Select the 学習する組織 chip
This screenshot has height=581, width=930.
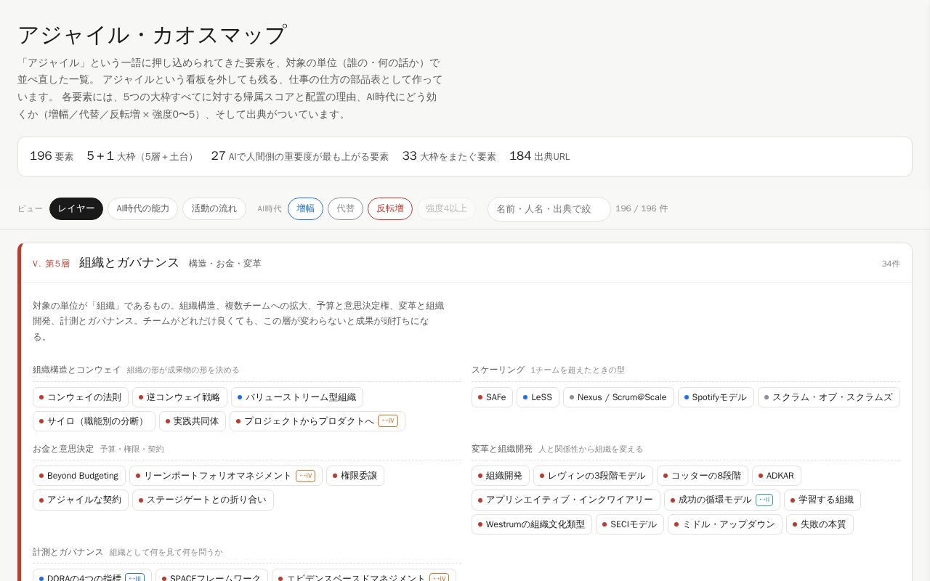(x=822, y=500)
